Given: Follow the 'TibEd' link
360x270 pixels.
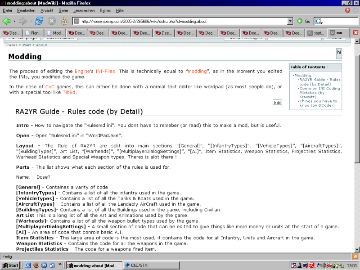Looking at the screenshot, I should pyautogui.click(x=69, y=93).
